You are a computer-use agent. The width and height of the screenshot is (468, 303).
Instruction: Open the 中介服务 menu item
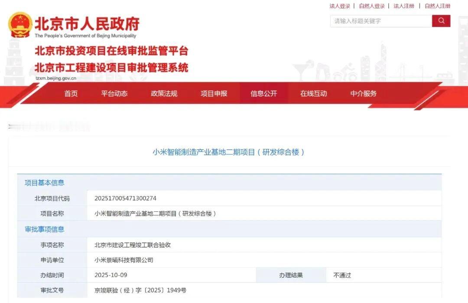364,93
